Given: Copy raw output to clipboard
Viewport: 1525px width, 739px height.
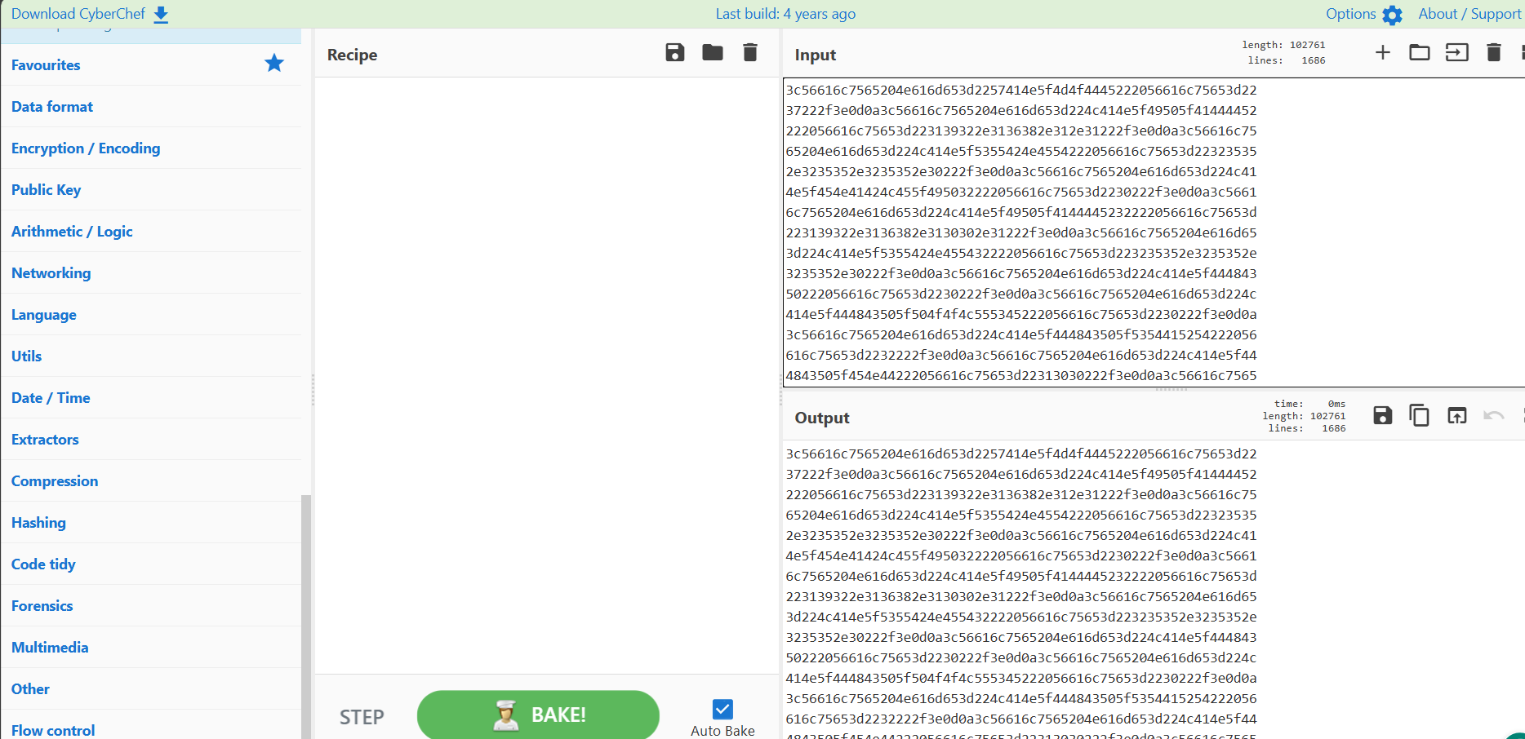Looking at the screenshot, I should click(x=1419, y=416).
